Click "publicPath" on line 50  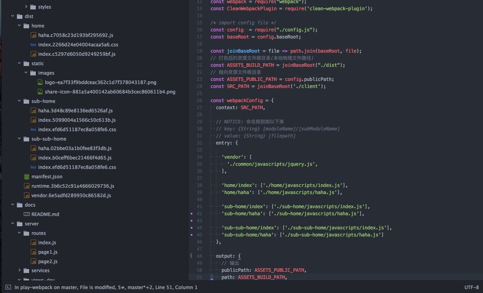pyautogui.click(x=235, y=270)
